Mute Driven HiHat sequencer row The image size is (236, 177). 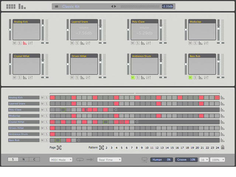[42, 128]
